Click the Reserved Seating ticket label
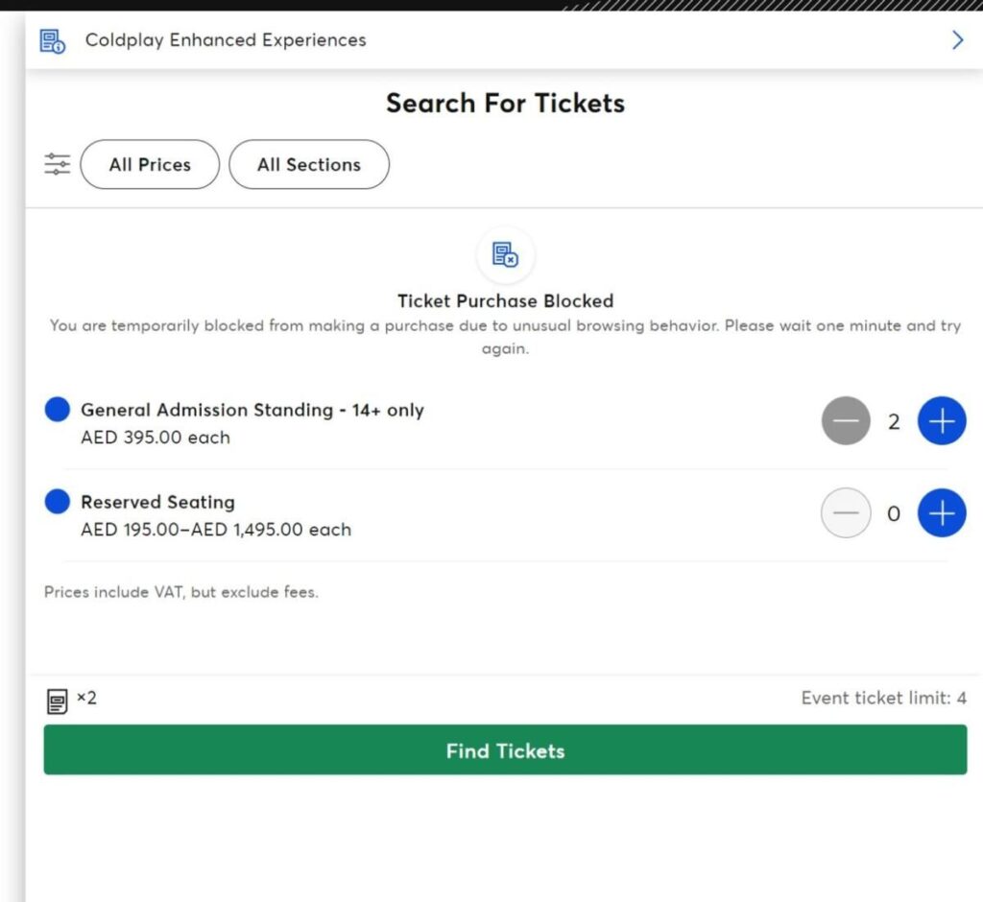Viewport: 983px width, 902px height. (x=157, y=502)
